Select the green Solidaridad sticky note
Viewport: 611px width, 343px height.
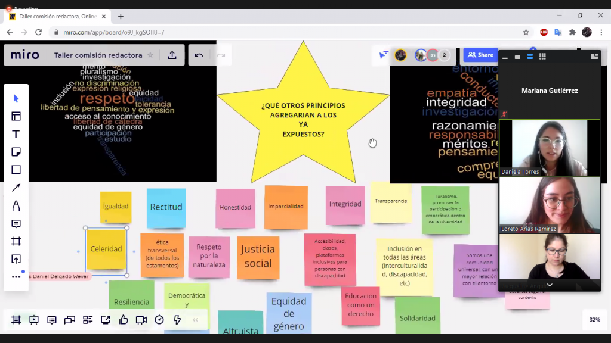[417, 316]
